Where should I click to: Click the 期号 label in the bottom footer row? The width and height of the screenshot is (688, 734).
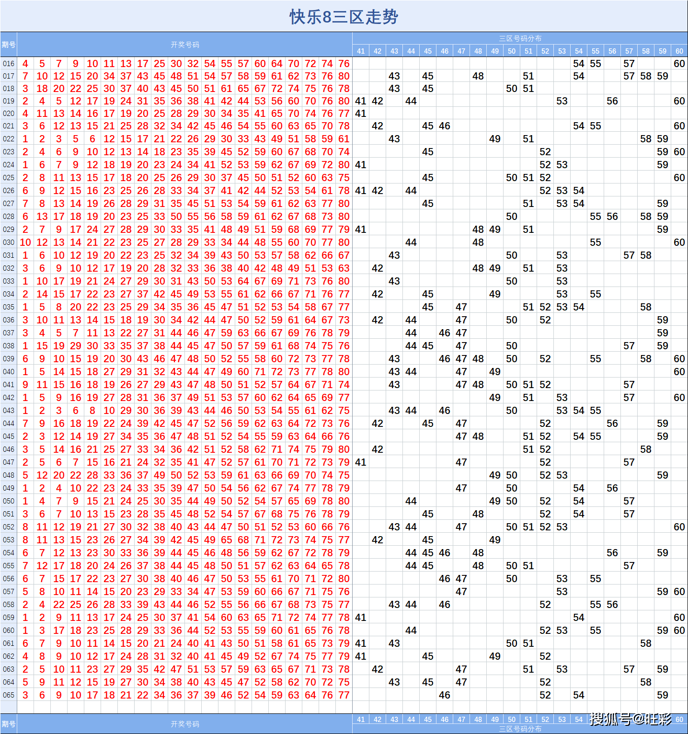pos(9,724)
